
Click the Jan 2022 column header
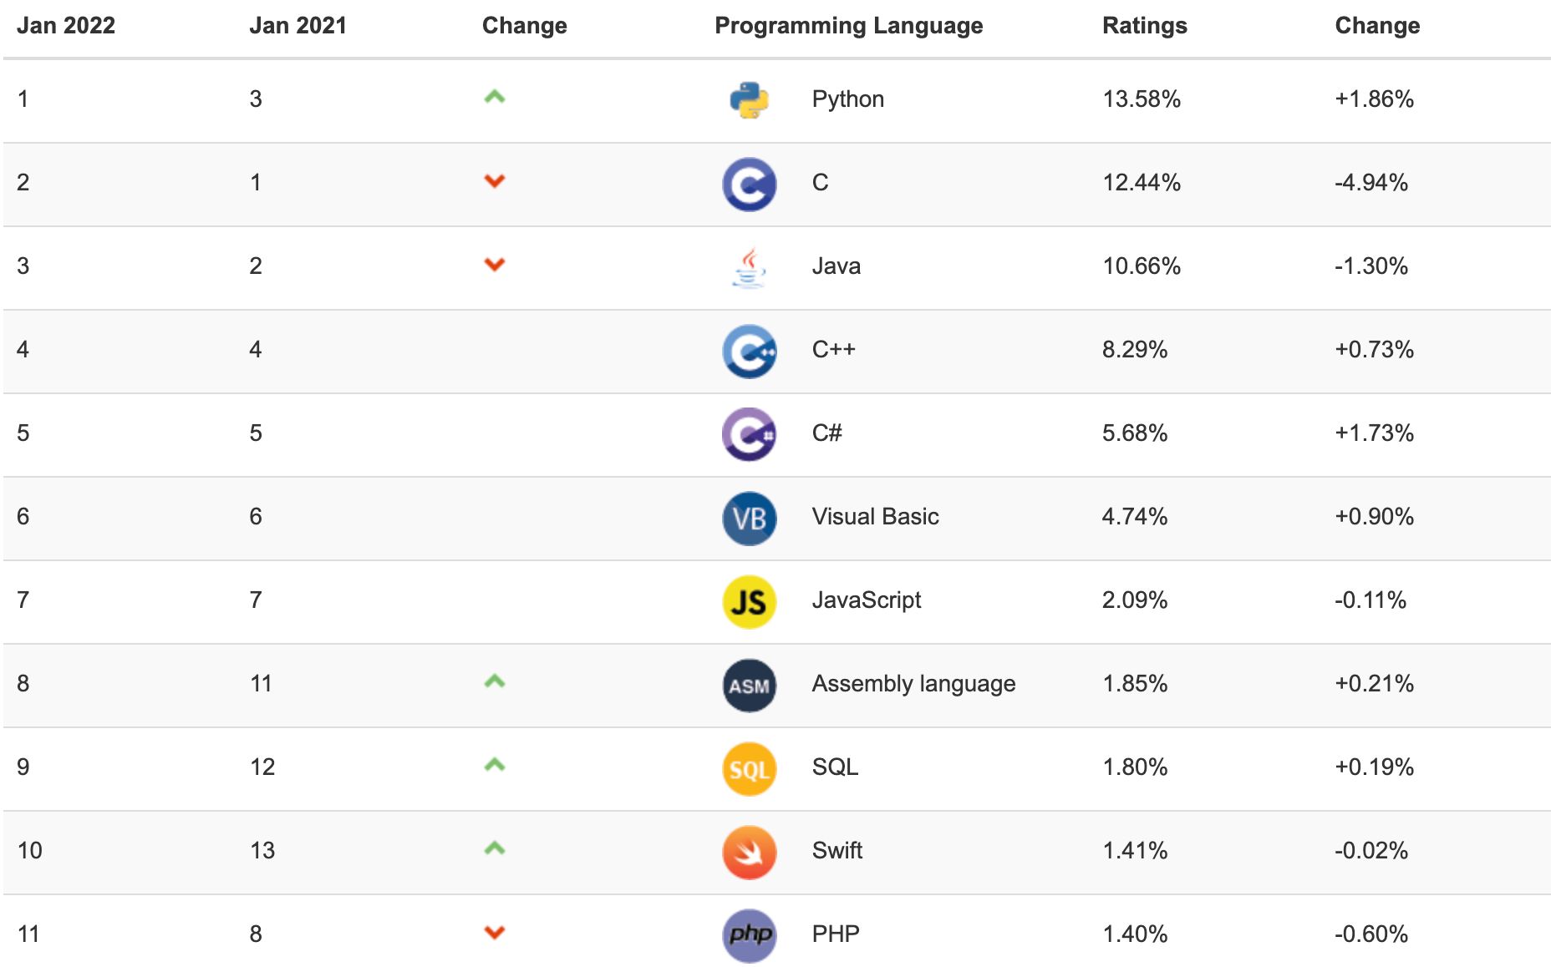(x=66, y=26)
